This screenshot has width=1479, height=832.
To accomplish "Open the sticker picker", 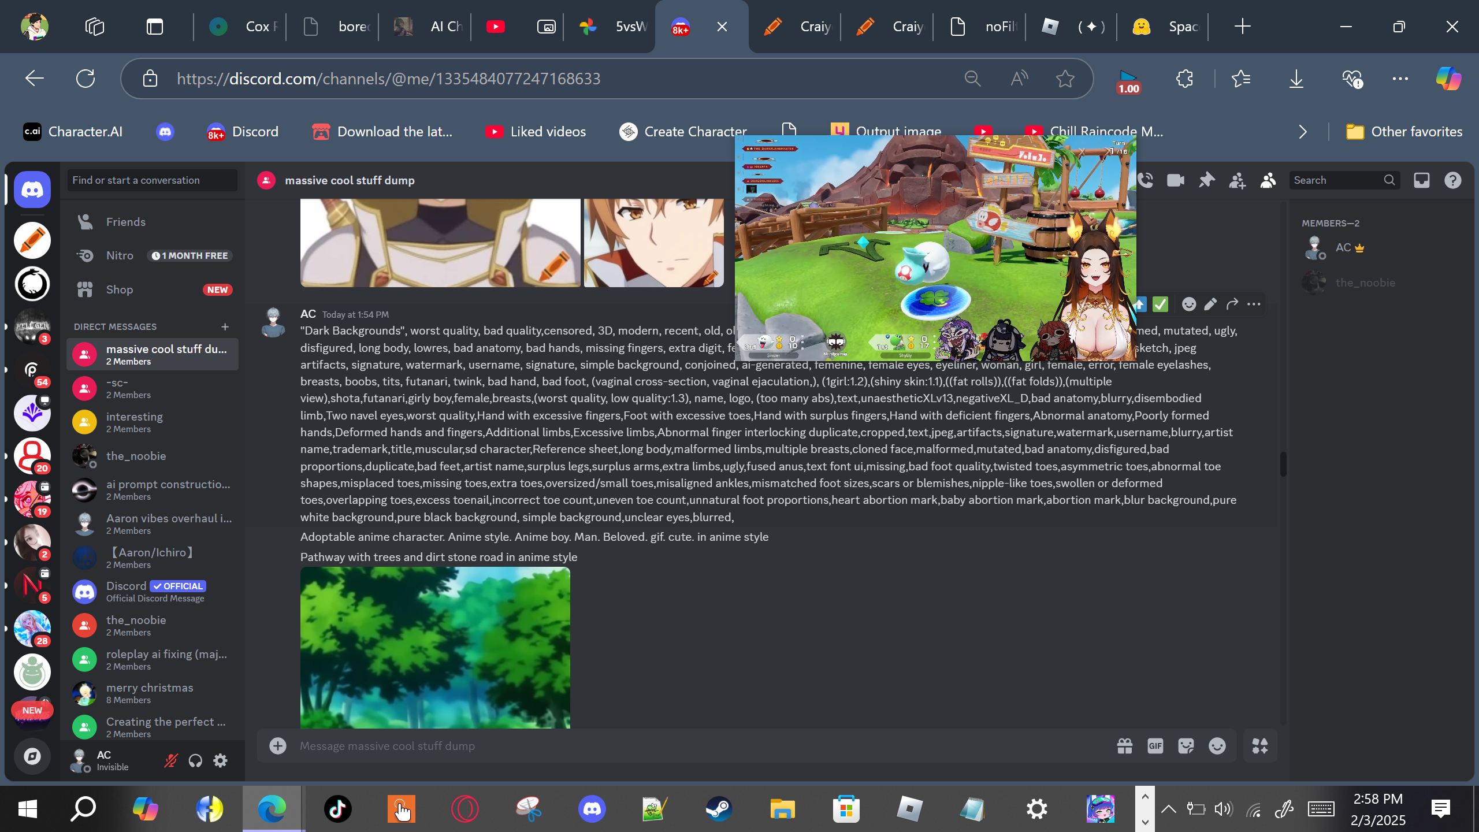I will pyautogui.click(x=1186, y=746).
